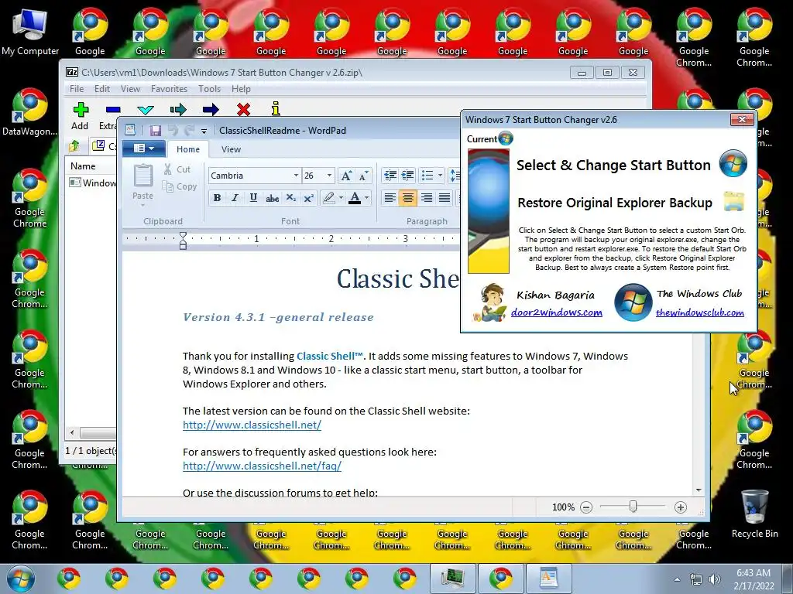
Task: Open the Help menu in 7-Zip
Action: point(241,89)
